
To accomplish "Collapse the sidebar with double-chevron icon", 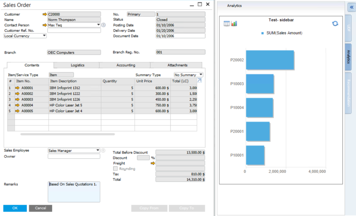I will coord(351,7).
